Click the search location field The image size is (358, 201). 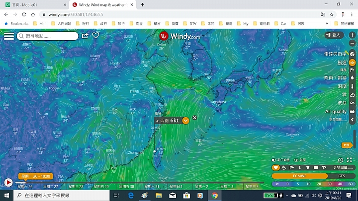coord(48,36)
